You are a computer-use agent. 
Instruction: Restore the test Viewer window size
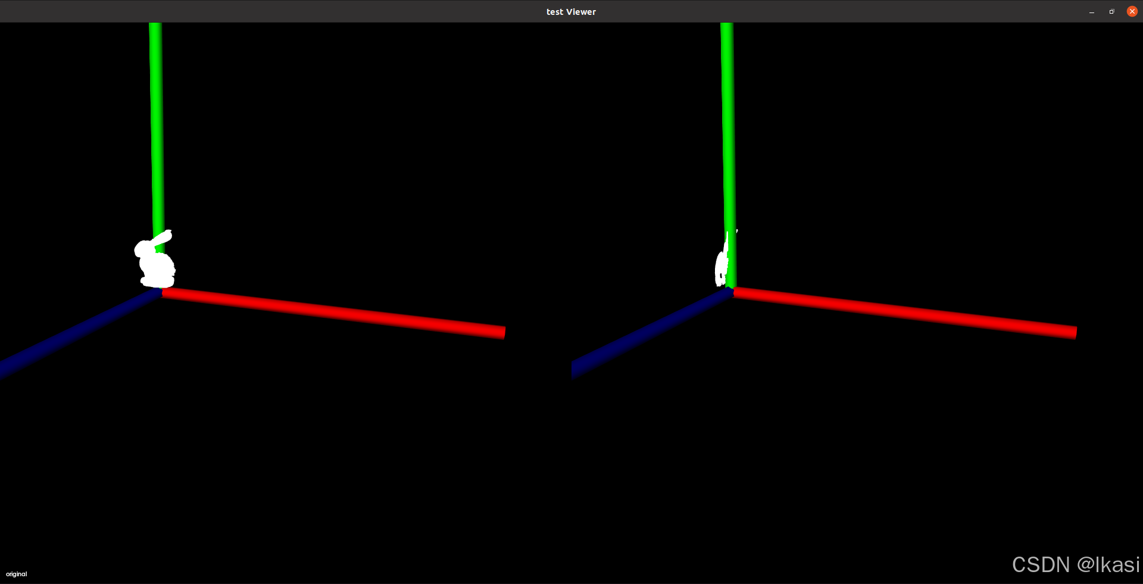[1111, 11]
